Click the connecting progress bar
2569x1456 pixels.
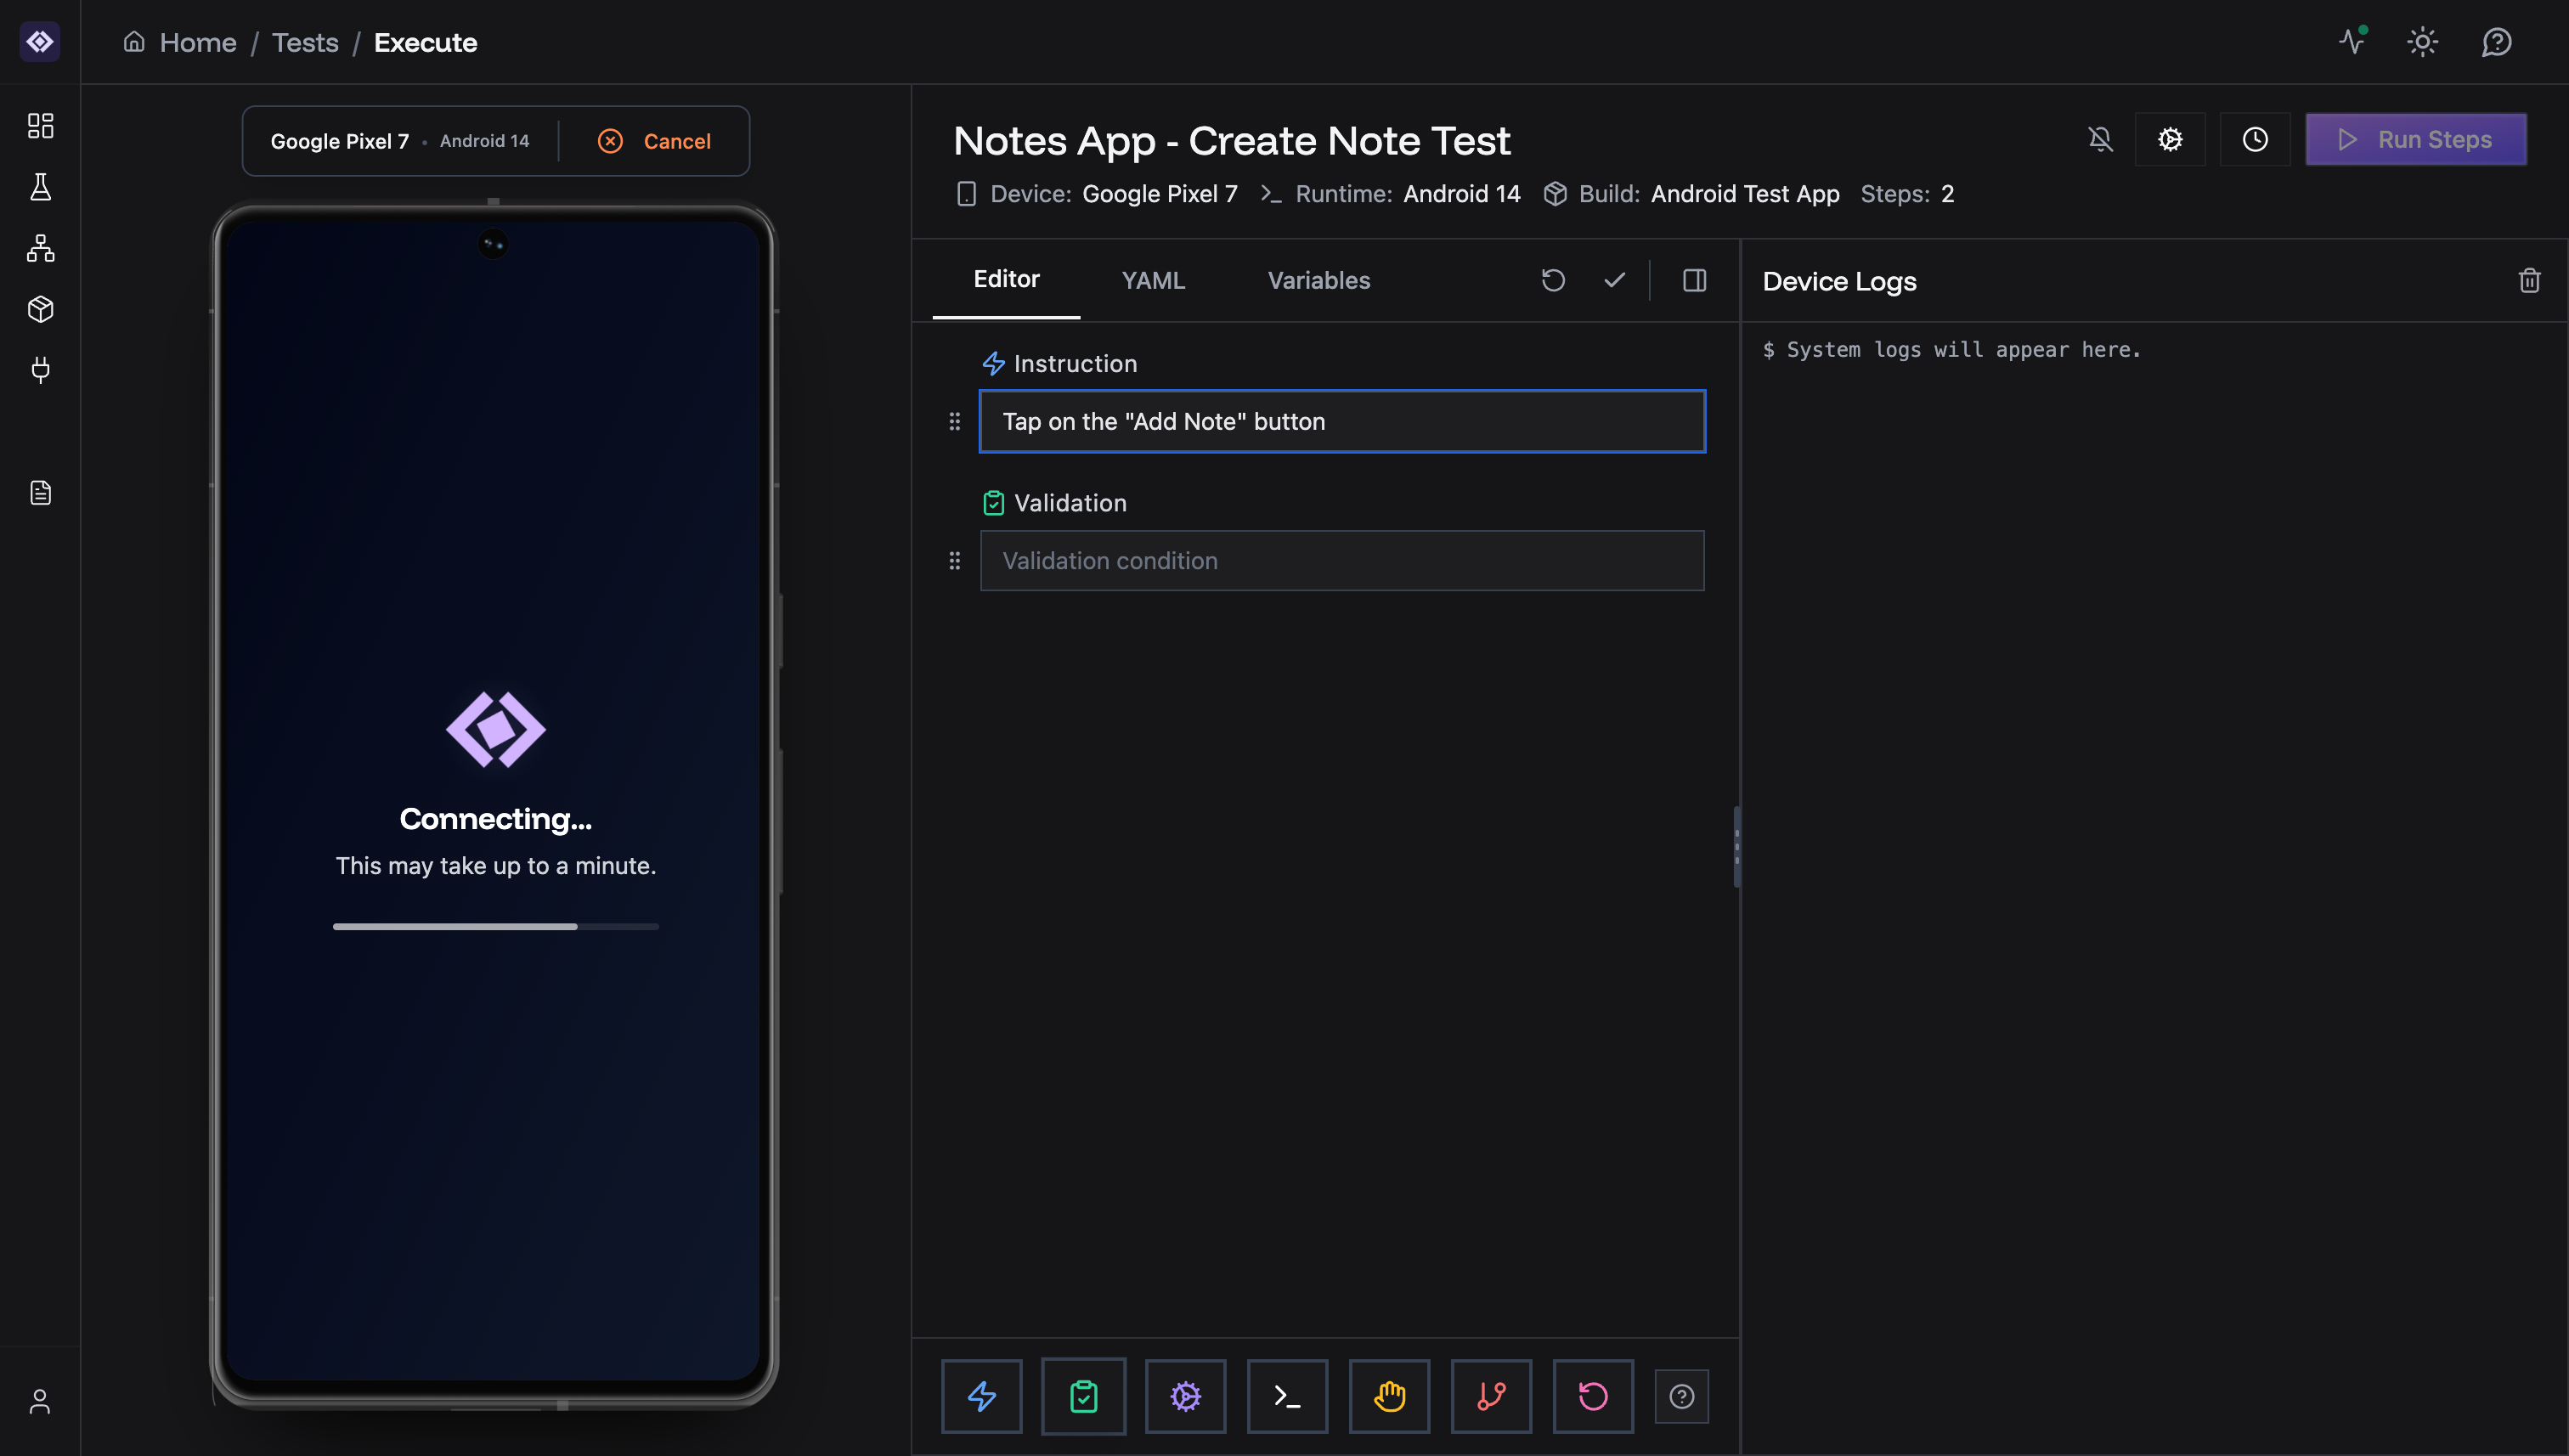point(495,927)
